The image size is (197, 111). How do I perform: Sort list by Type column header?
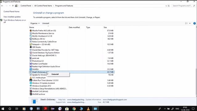pyautogui.click(x=94, y=27)
